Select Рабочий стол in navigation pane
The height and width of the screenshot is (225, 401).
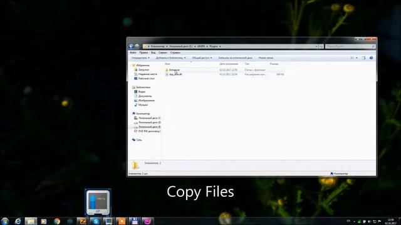146,78
